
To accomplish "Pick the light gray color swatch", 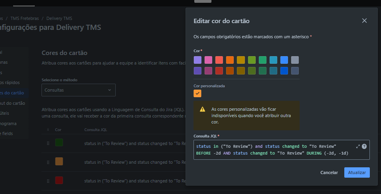I will point(295,60).
